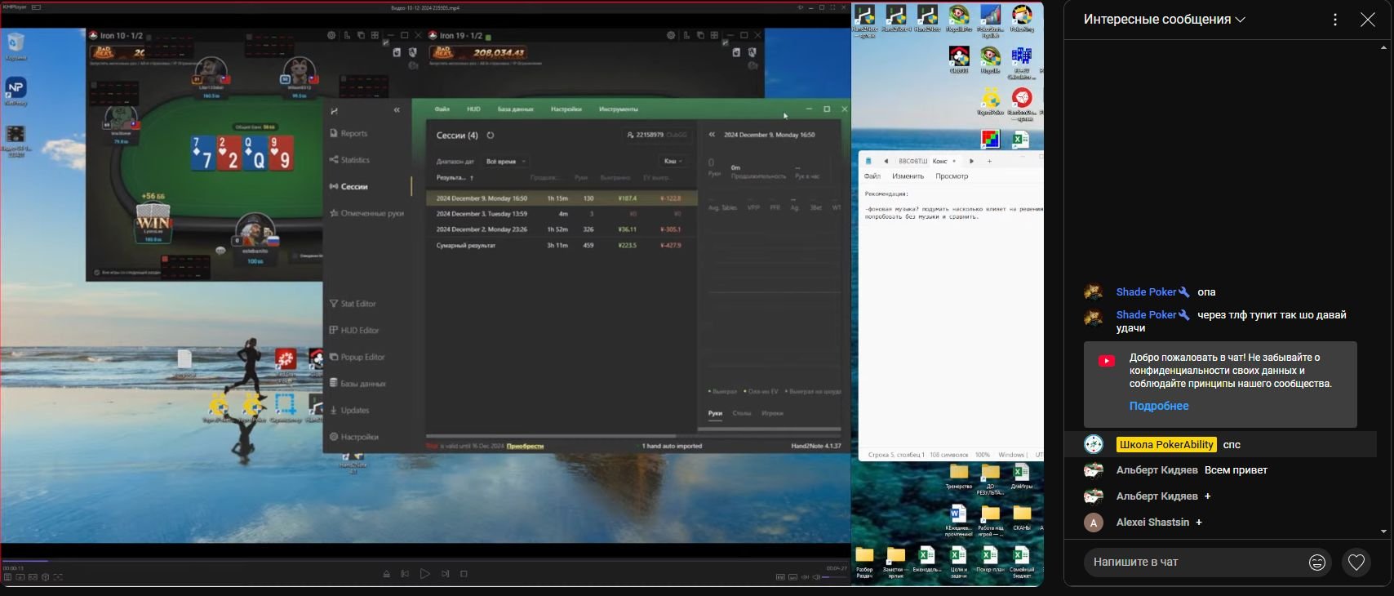Select session 2024 December 2, Monday 23:26
Screen dimensions: 1394x596
(562, 229)
